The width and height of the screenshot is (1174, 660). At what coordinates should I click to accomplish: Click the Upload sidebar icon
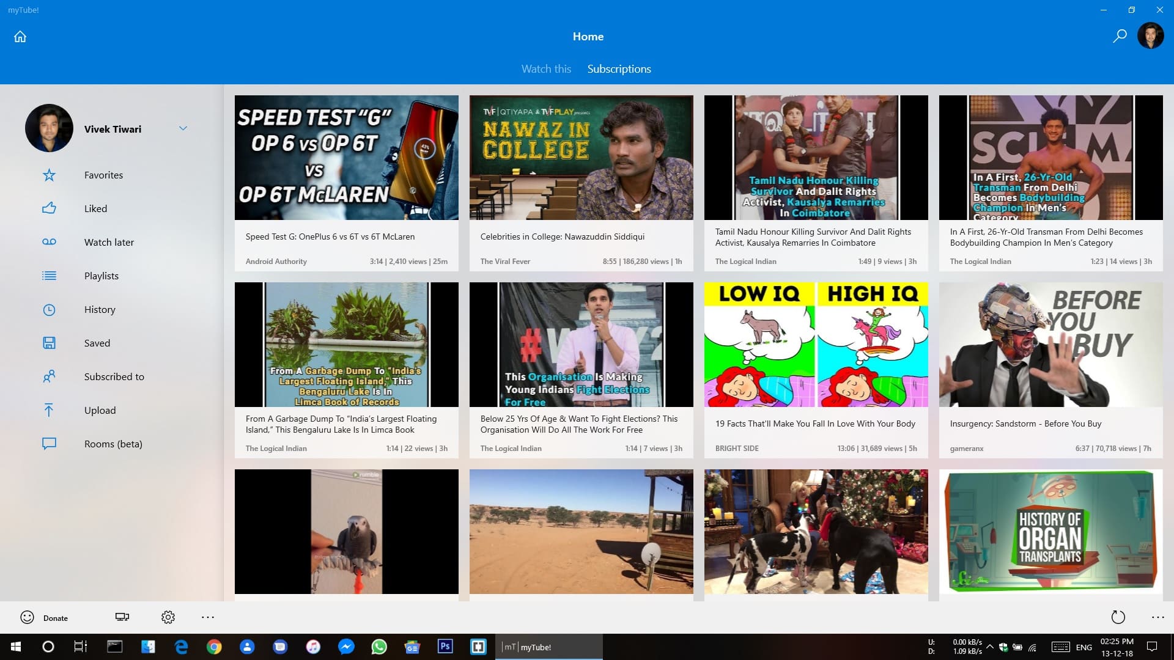[x=50, y=409]
